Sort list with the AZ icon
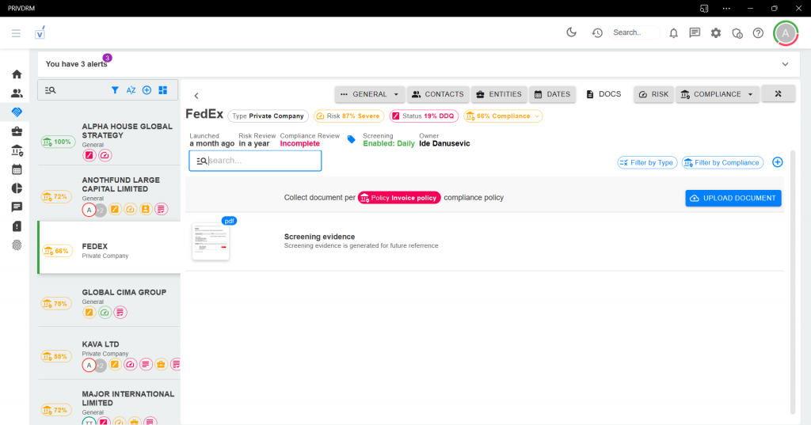The width and height of the screenshot is (811, 425). click(x=131, y=90)
